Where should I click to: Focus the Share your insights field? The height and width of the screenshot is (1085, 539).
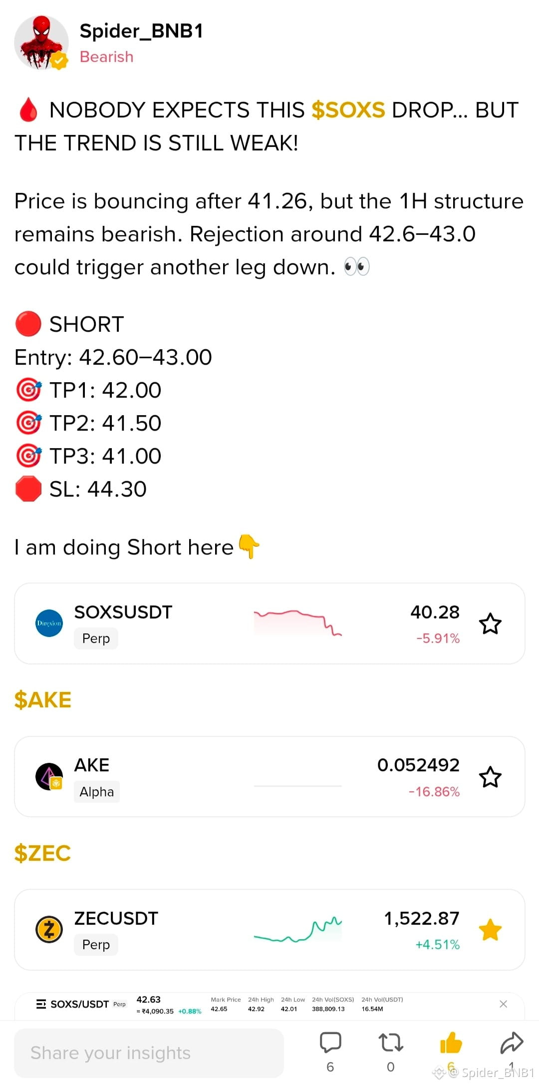coord(149,1053)
